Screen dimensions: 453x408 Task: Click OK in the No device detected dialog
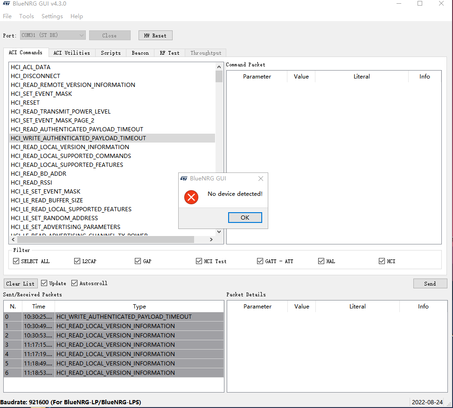point(245,218)
